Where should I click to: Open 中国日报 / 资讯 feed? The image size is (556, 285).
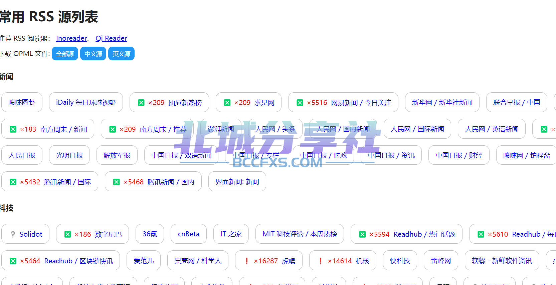coord(391,155)
